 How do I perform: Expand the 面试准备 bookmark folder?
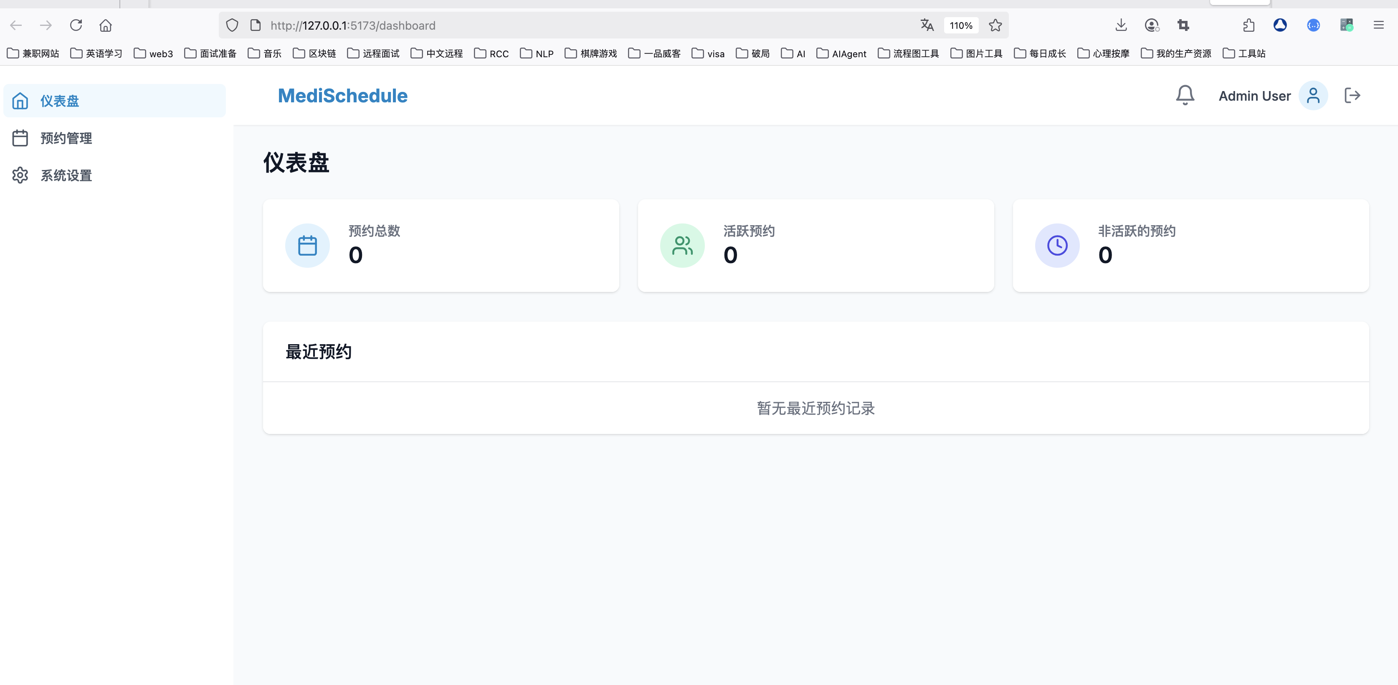click(210, 53)
